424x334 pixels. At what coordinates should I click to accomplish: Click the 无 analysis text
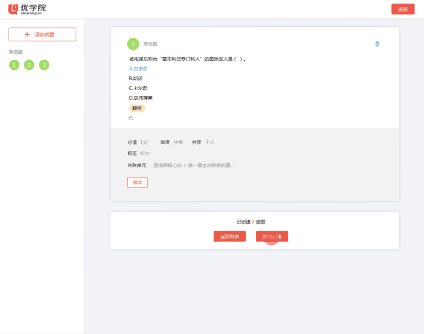click(131, 118)
